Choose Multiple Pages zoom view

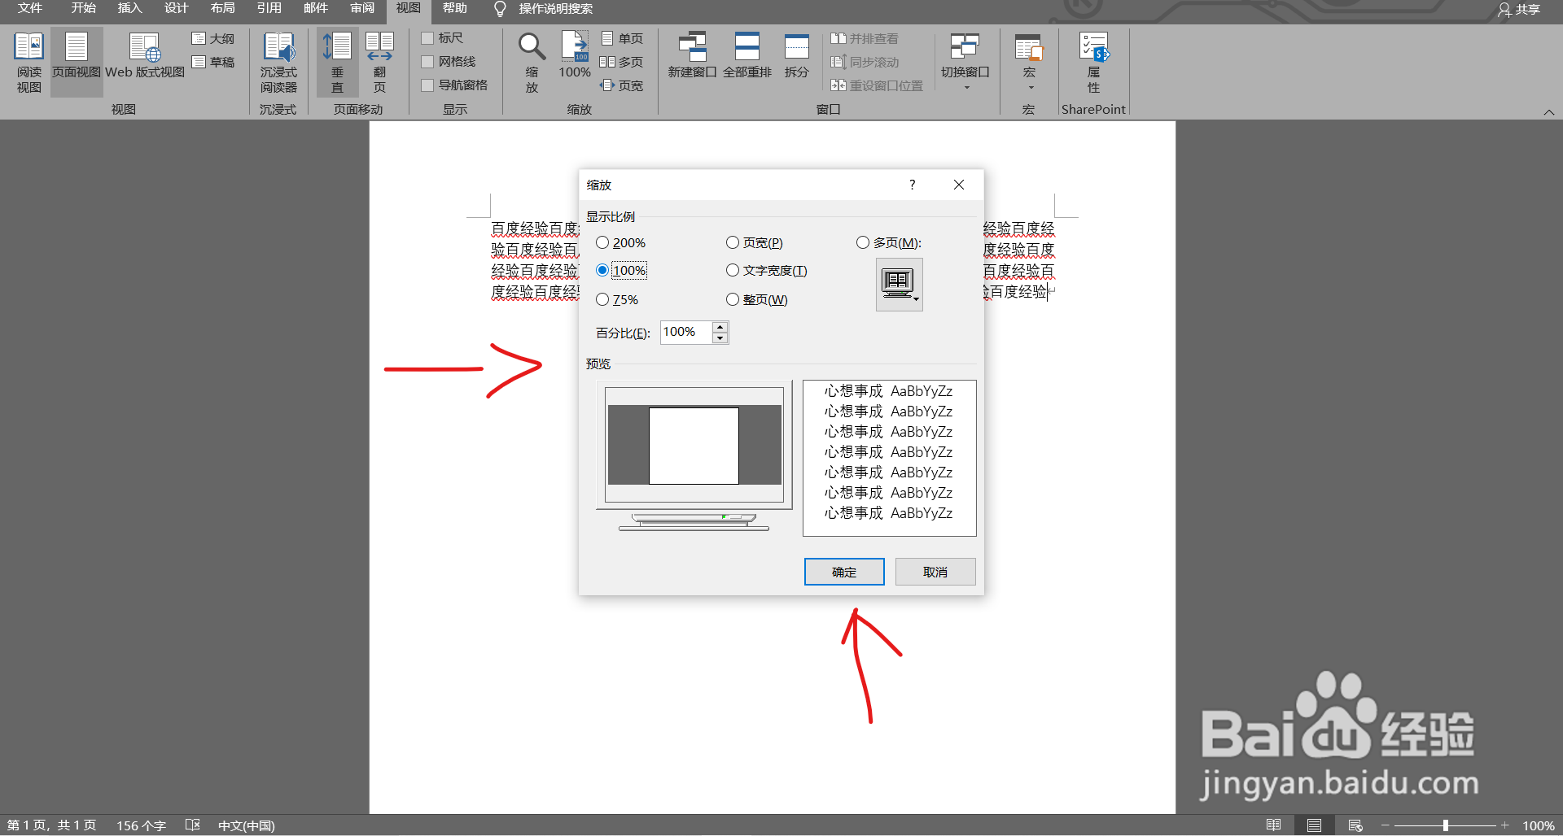[622, 62]
